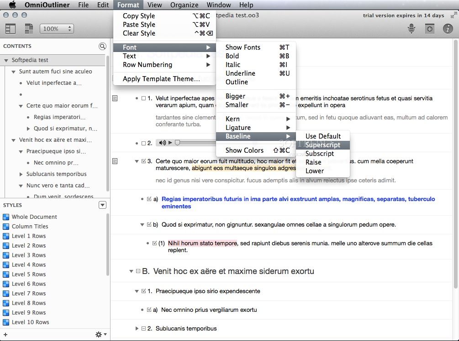Click the Whole Document style icon

[x=6, y=217]
